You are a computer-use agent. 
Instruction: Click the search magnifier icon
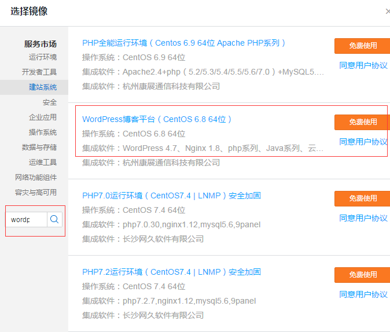coord(54,219)
